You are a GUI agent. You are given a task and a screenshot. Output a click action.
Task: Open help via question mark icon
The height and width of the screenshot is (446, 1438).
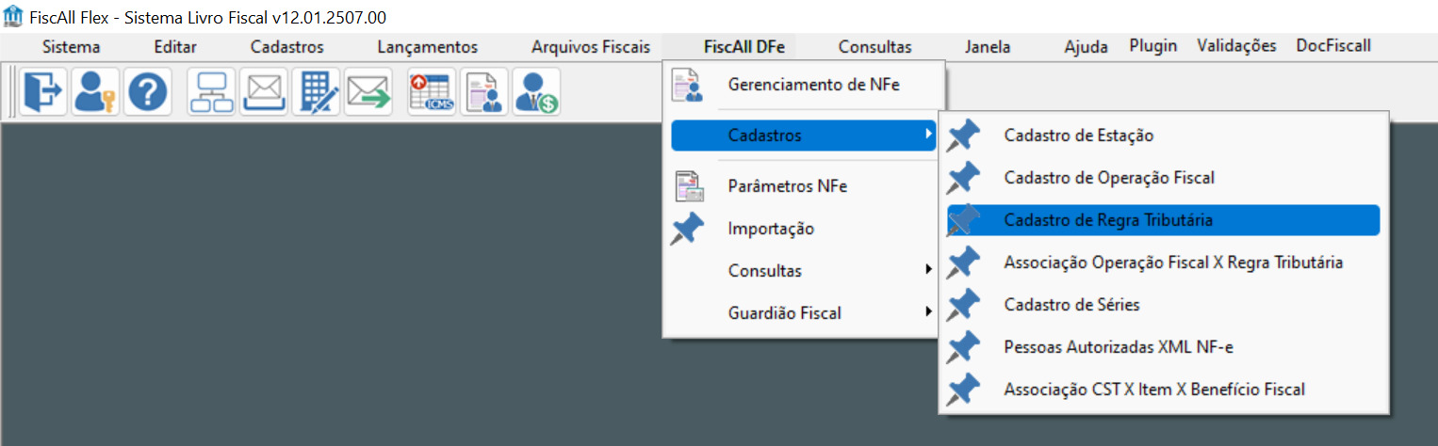click(x=147, y=92)
